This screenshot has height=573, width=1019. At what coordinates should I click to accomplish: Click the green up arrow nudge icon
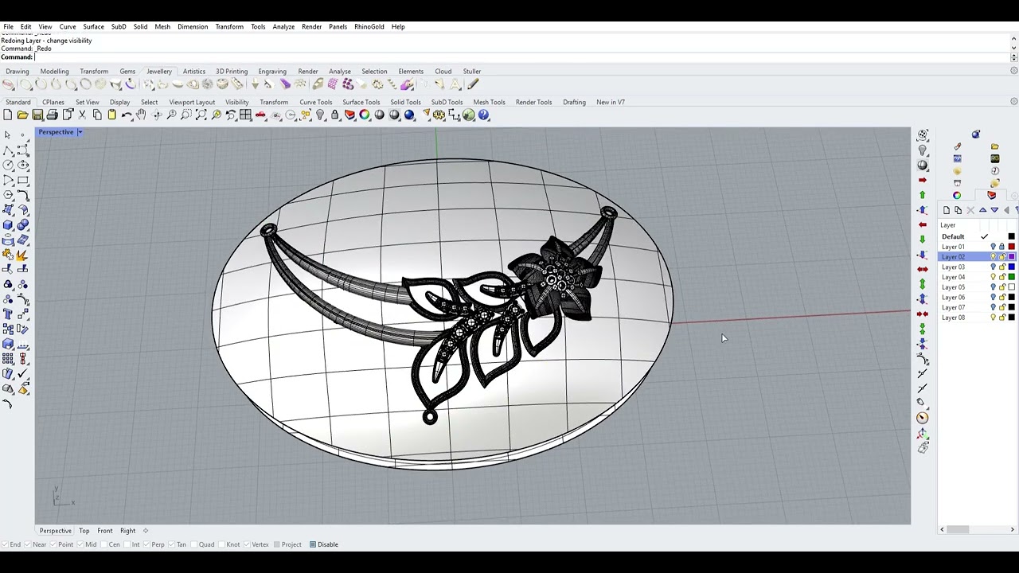pos(923,195)
